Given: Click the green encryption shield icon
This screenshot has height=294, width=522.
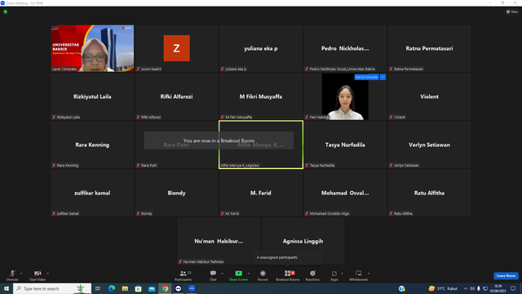Looking at the screenshot, I should [x=6, y=11].
